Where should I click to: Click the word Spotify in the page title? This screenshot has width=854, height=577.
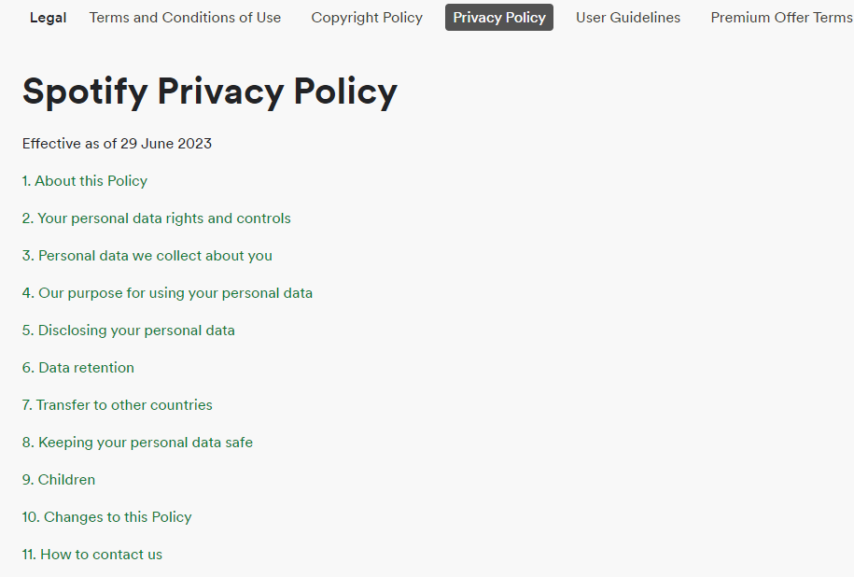[x=85, y=92]
